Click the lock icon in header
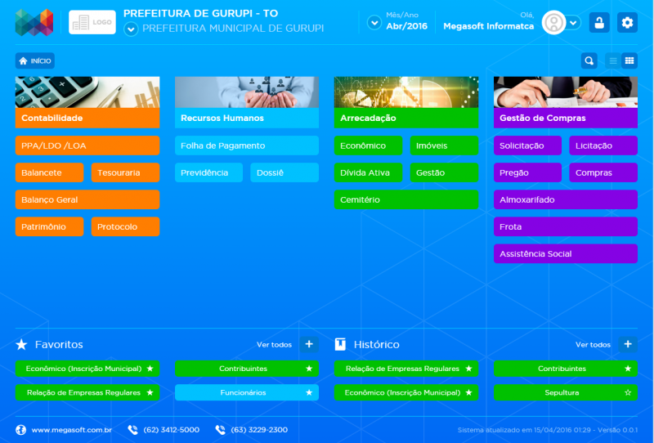 coord(599,23)
